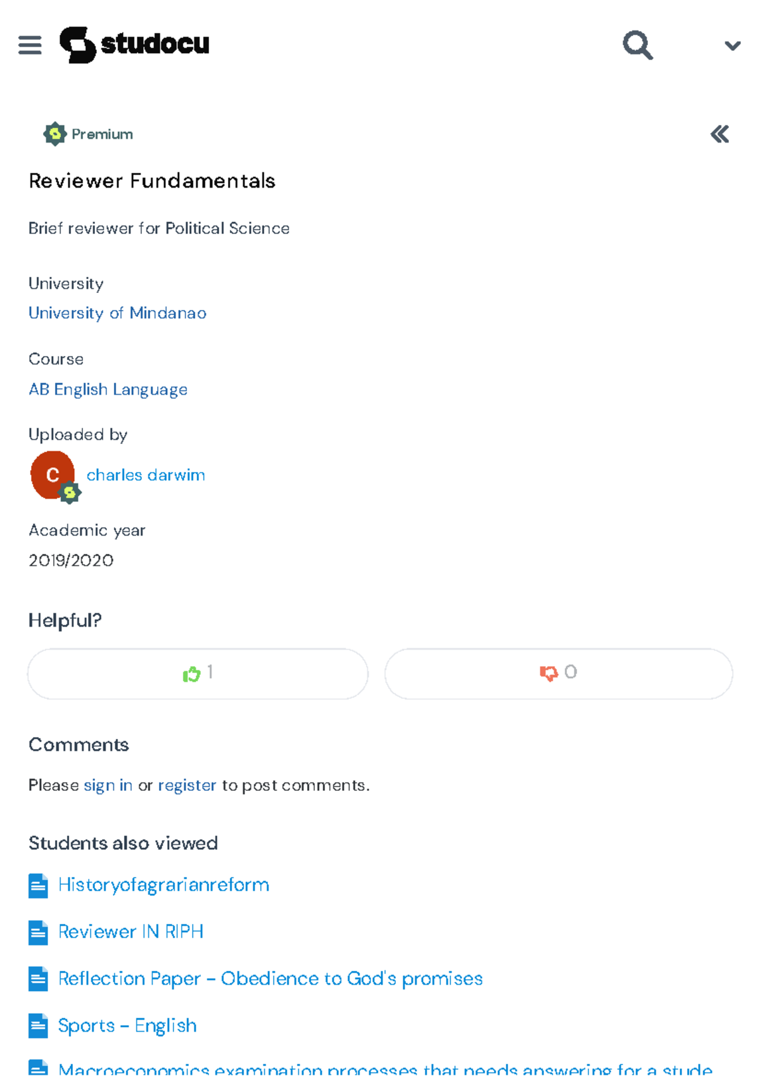The height and width of the screenshot is (1076, 760).
Task: Collapse the panel with the double-left chevron
Action: (x=719, y=134)
